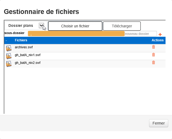Screen dimensions: 172x139
Task: Remove gh_batA_niv2.swf via trash icon
Action: click(154, 63)
